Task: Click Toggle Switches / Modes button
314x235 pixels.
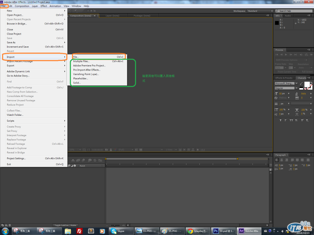Action: coord(66,225)
